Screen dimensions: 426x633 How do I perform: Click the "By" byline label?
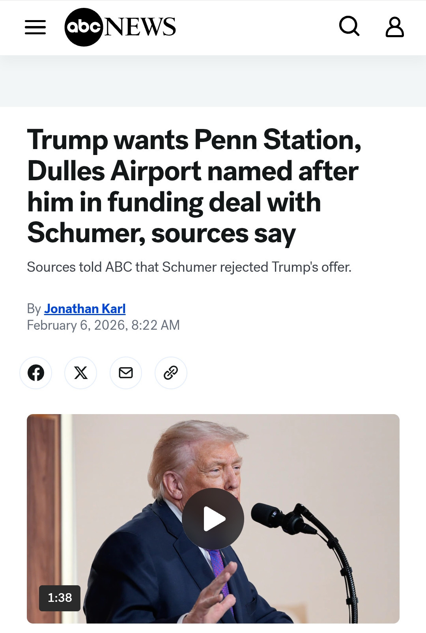[x=34, y=308]
